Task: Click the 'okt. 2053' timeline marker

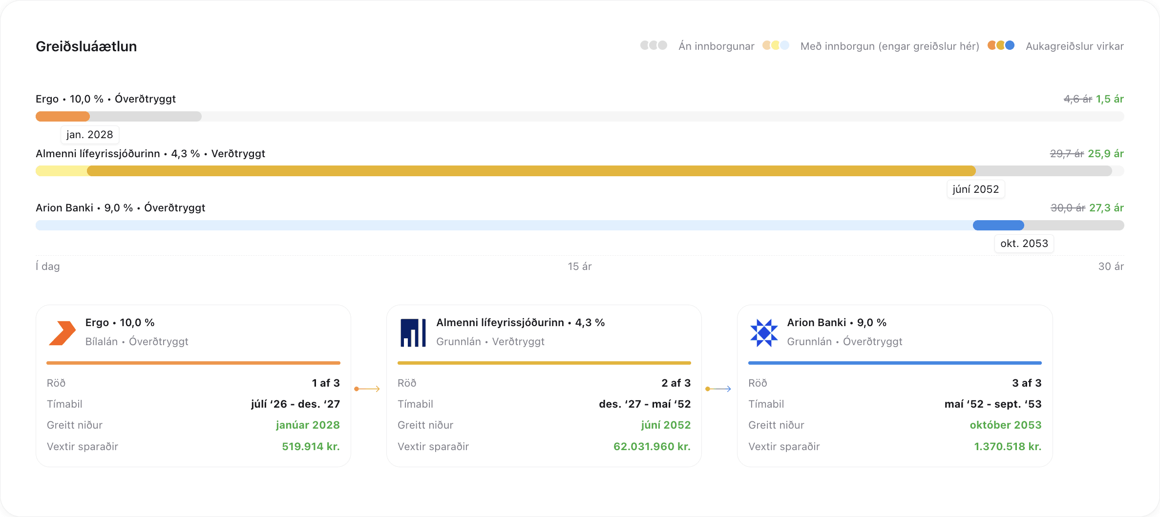Action: (1024, 244)
